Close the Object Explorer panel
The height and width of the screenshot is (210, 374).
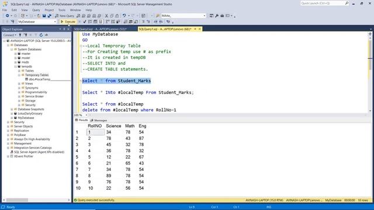(68, 29)
